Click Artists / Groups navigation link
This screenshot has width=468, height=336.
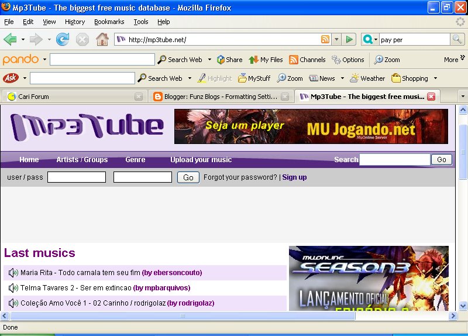tap(82, 160)
